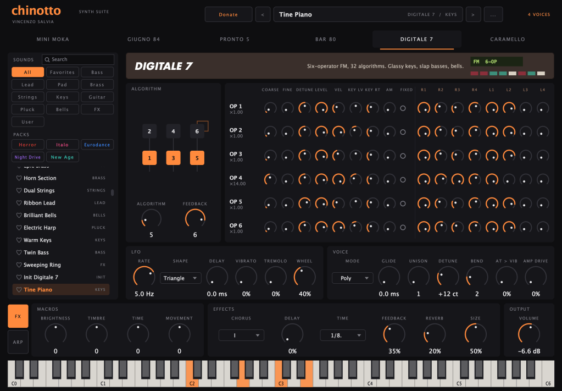This screenshot has width=562, height=391.
Task: Toggle the FX panel button
Action: (18, 316)
